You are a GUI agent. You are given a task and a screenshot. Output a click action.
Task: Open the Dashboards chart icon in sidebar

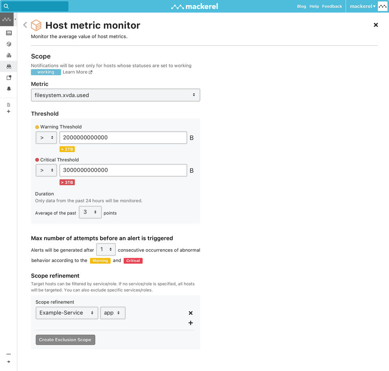tap(9, 33)
